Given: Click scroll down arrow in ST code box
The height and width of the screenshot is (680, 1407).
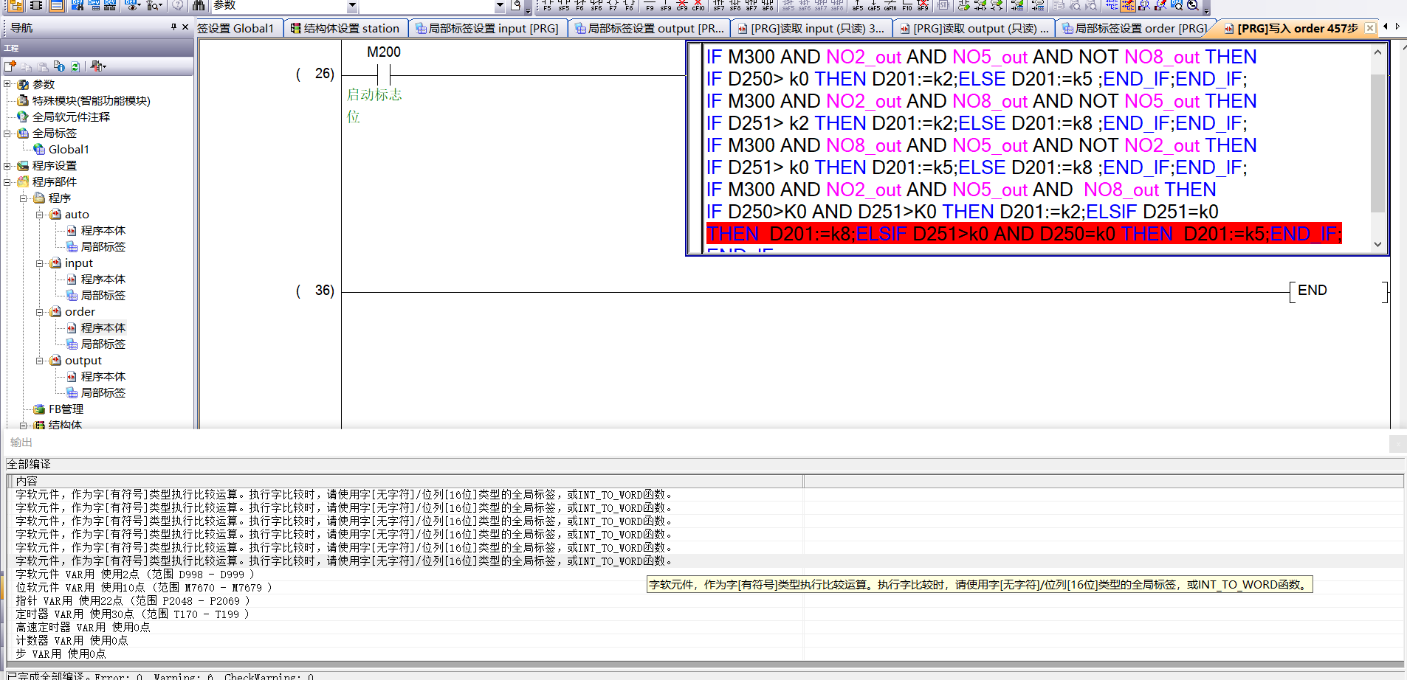Looking at the screenshot, I should pos(1377,244).
